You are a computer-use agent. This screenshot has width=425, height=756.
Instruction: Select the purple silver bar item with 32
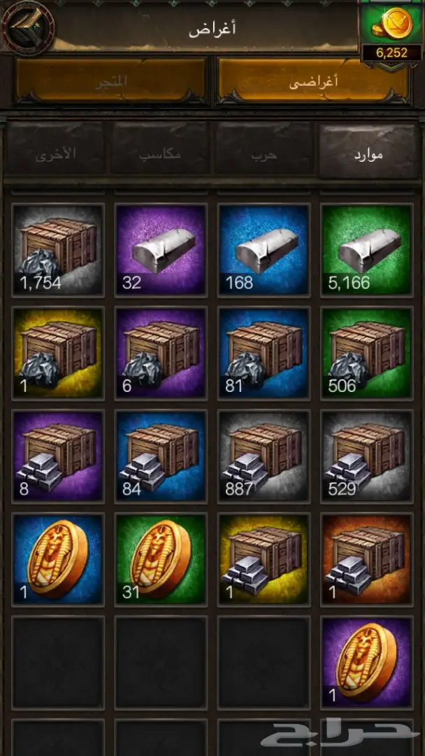point(161,250)
